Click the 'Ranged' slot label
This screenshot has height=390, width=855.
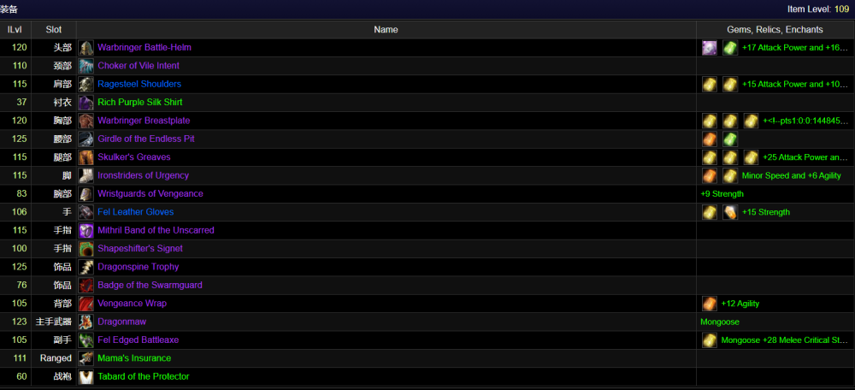pyautogui.click(x=56, y=358)
